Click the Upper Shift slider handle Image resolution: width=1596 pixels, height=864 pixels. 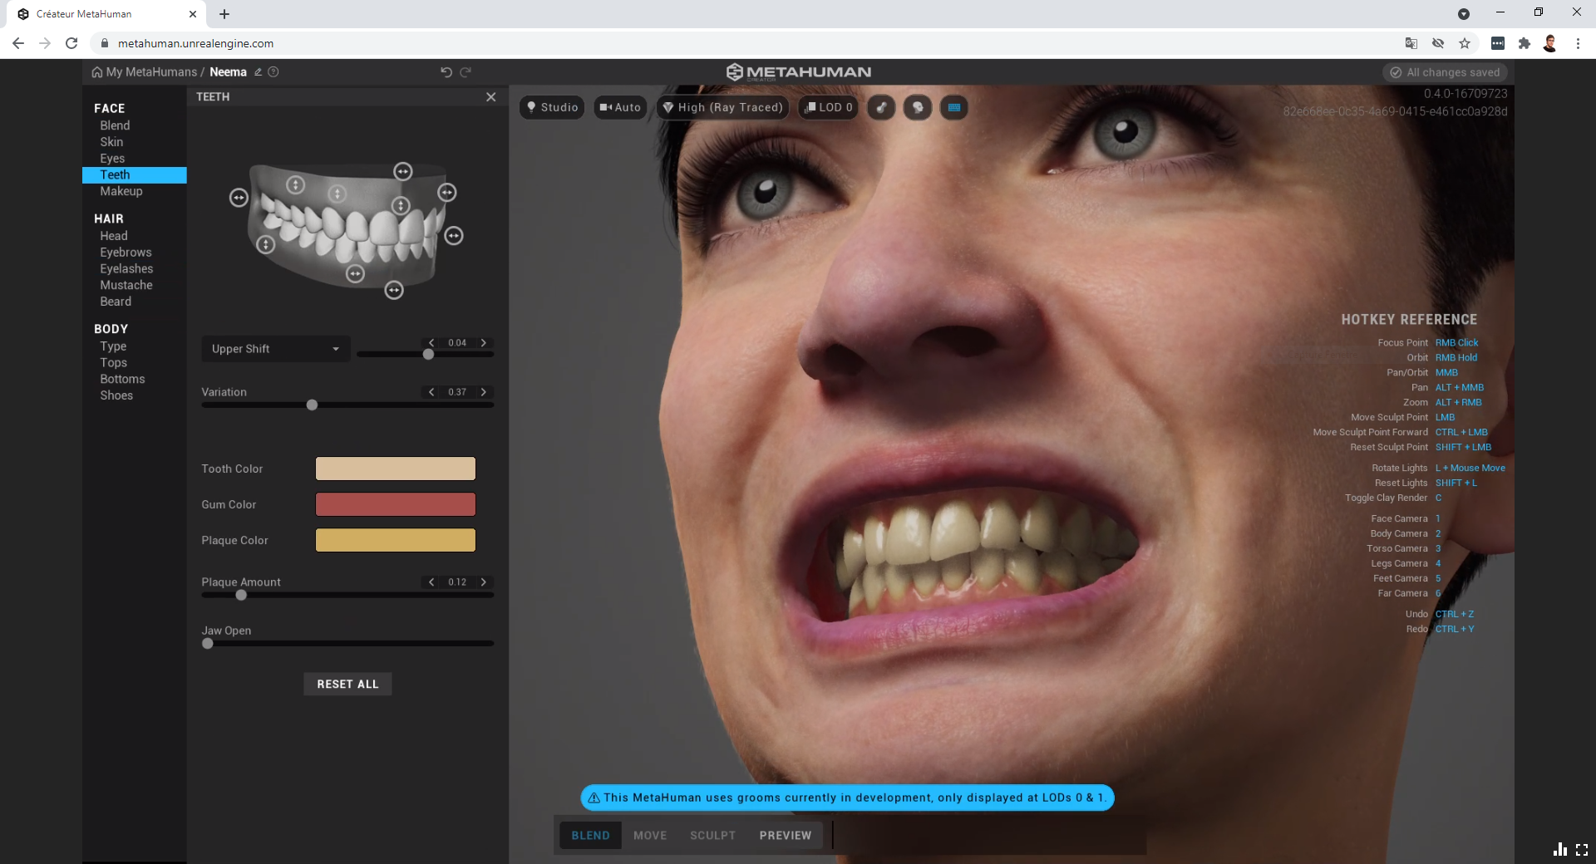pos(428,355)
